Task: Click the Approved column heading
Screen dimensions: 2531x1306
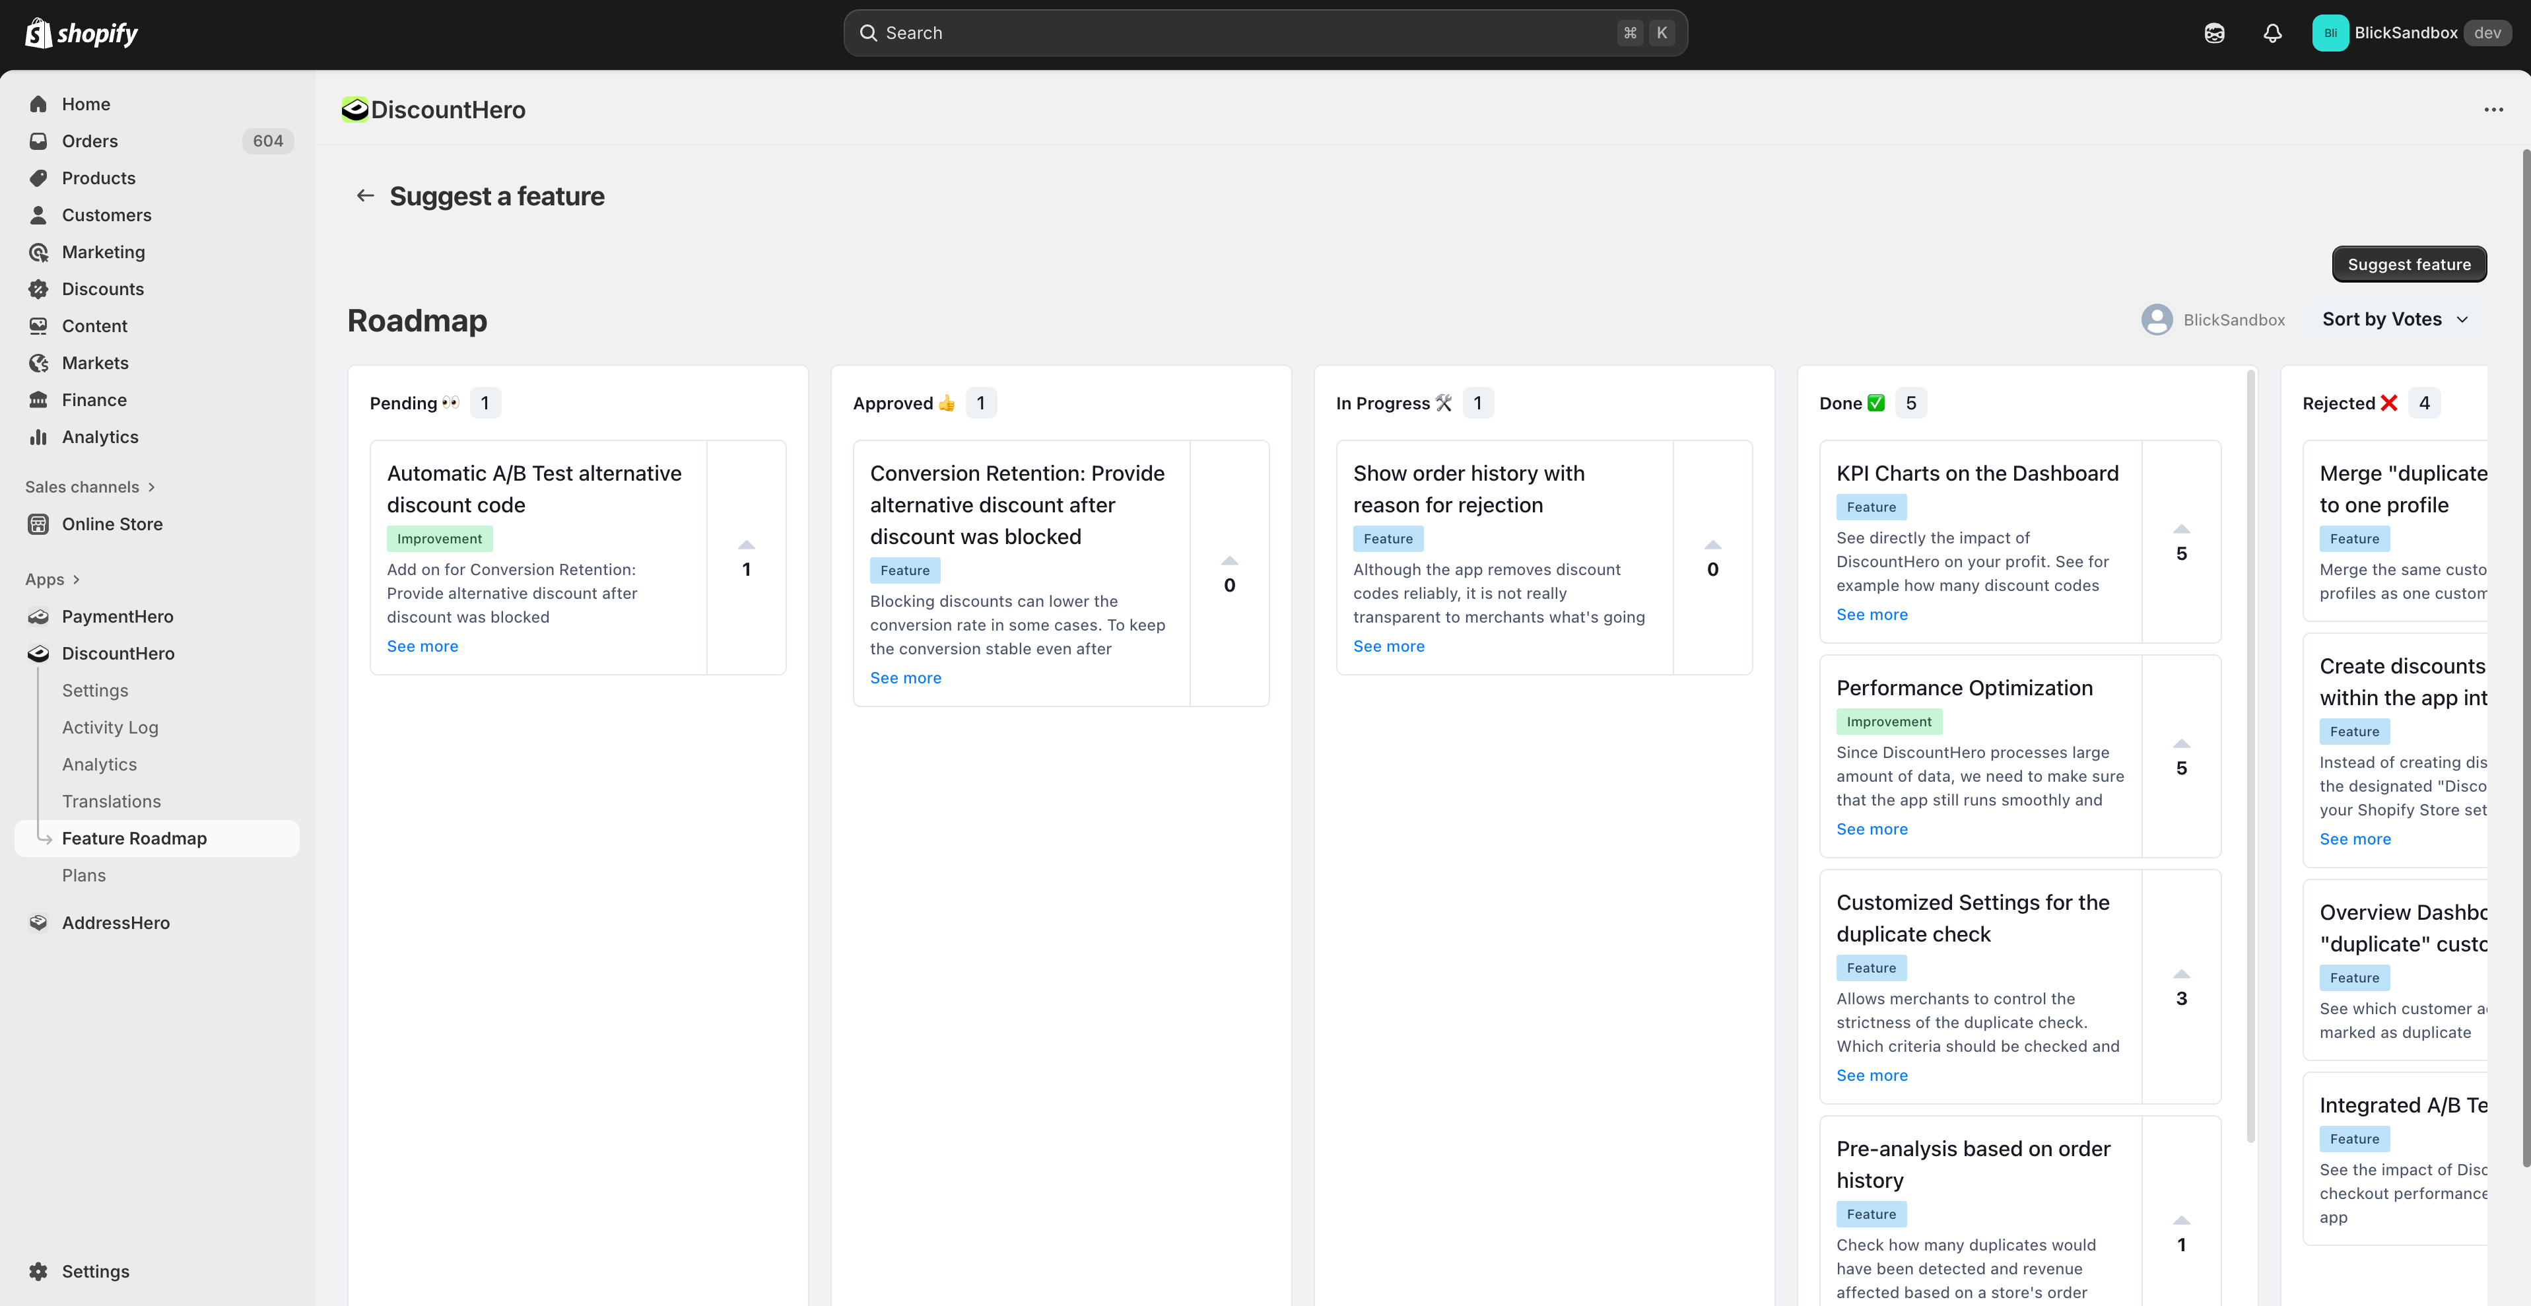Action: click(x=904, y=403)
